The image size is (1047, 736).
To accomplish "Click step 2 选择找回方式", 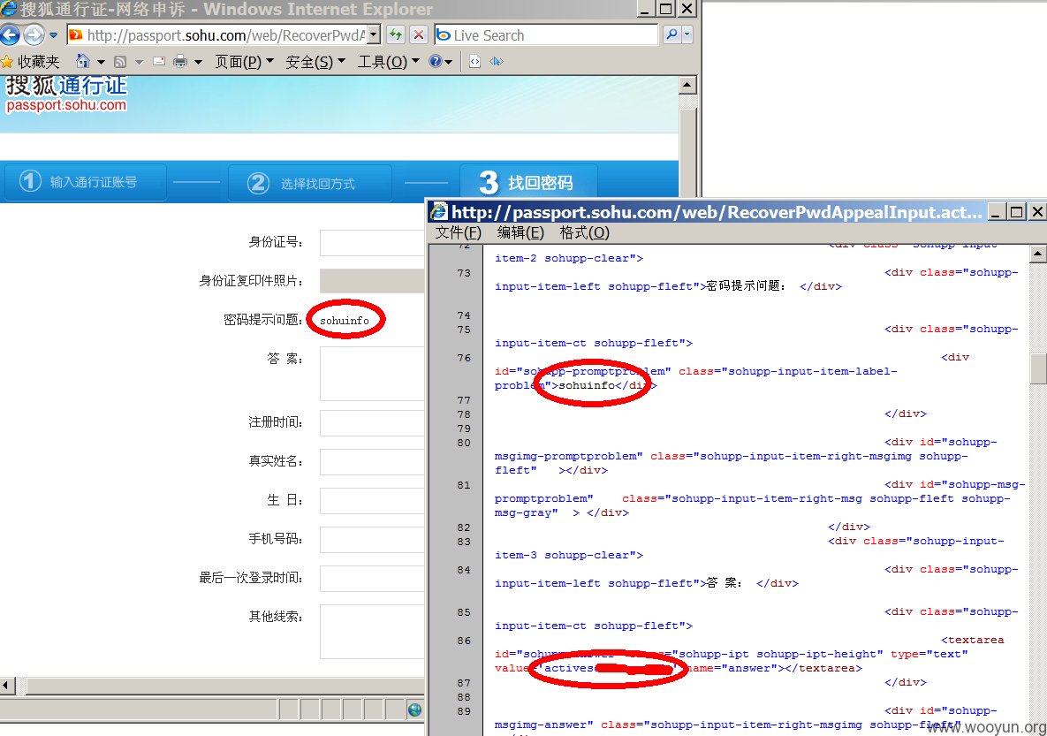I will coord(309,183).
